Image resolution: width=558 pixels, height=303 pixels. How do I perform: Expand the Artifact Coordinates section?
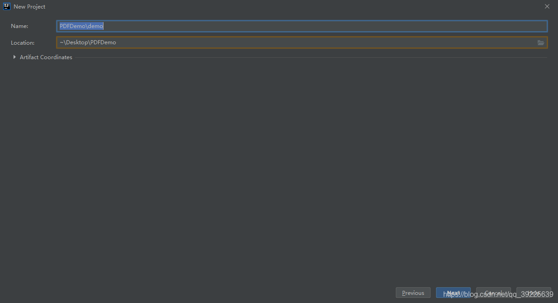click(14, 57)
